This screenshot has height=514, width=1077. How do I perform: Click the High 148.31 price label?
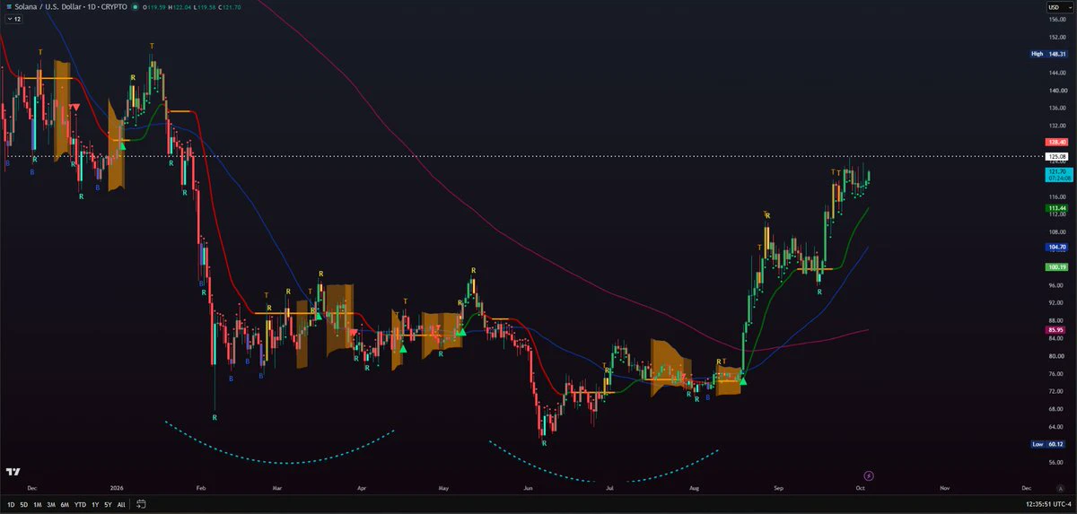[x=1048, y=54]
